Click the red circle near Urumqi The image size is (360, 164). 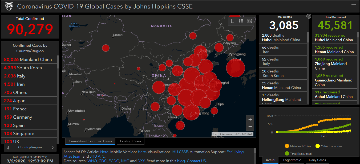point(106,48)
